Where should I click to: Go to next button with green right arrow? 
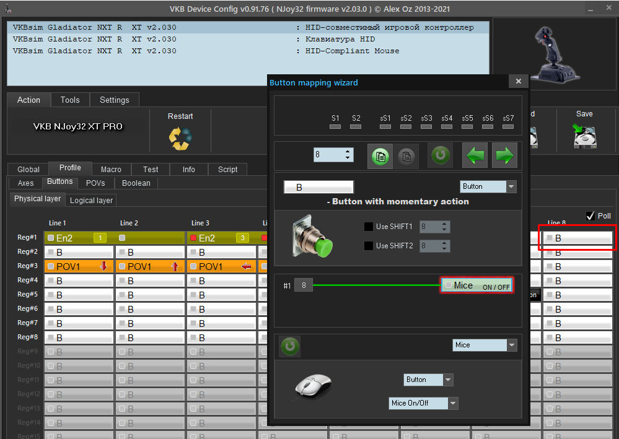[x=504, y=155]
